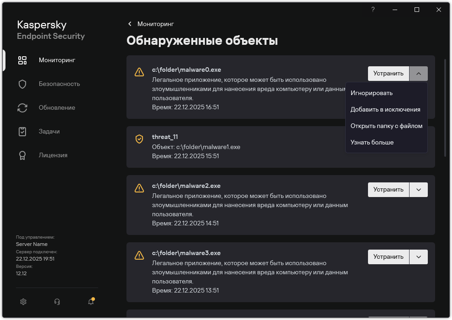Click the clipboard icon for Задачи

click(x=22, y=132)
